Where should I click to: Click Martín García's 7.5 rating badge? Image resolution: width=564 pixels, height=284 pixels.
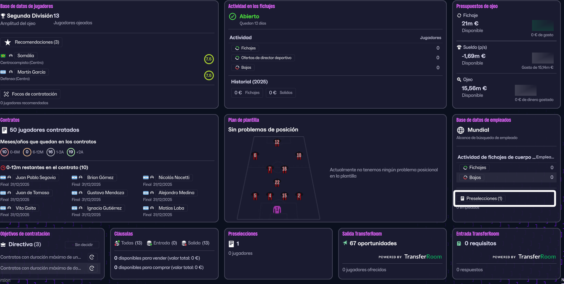point(209,75)
